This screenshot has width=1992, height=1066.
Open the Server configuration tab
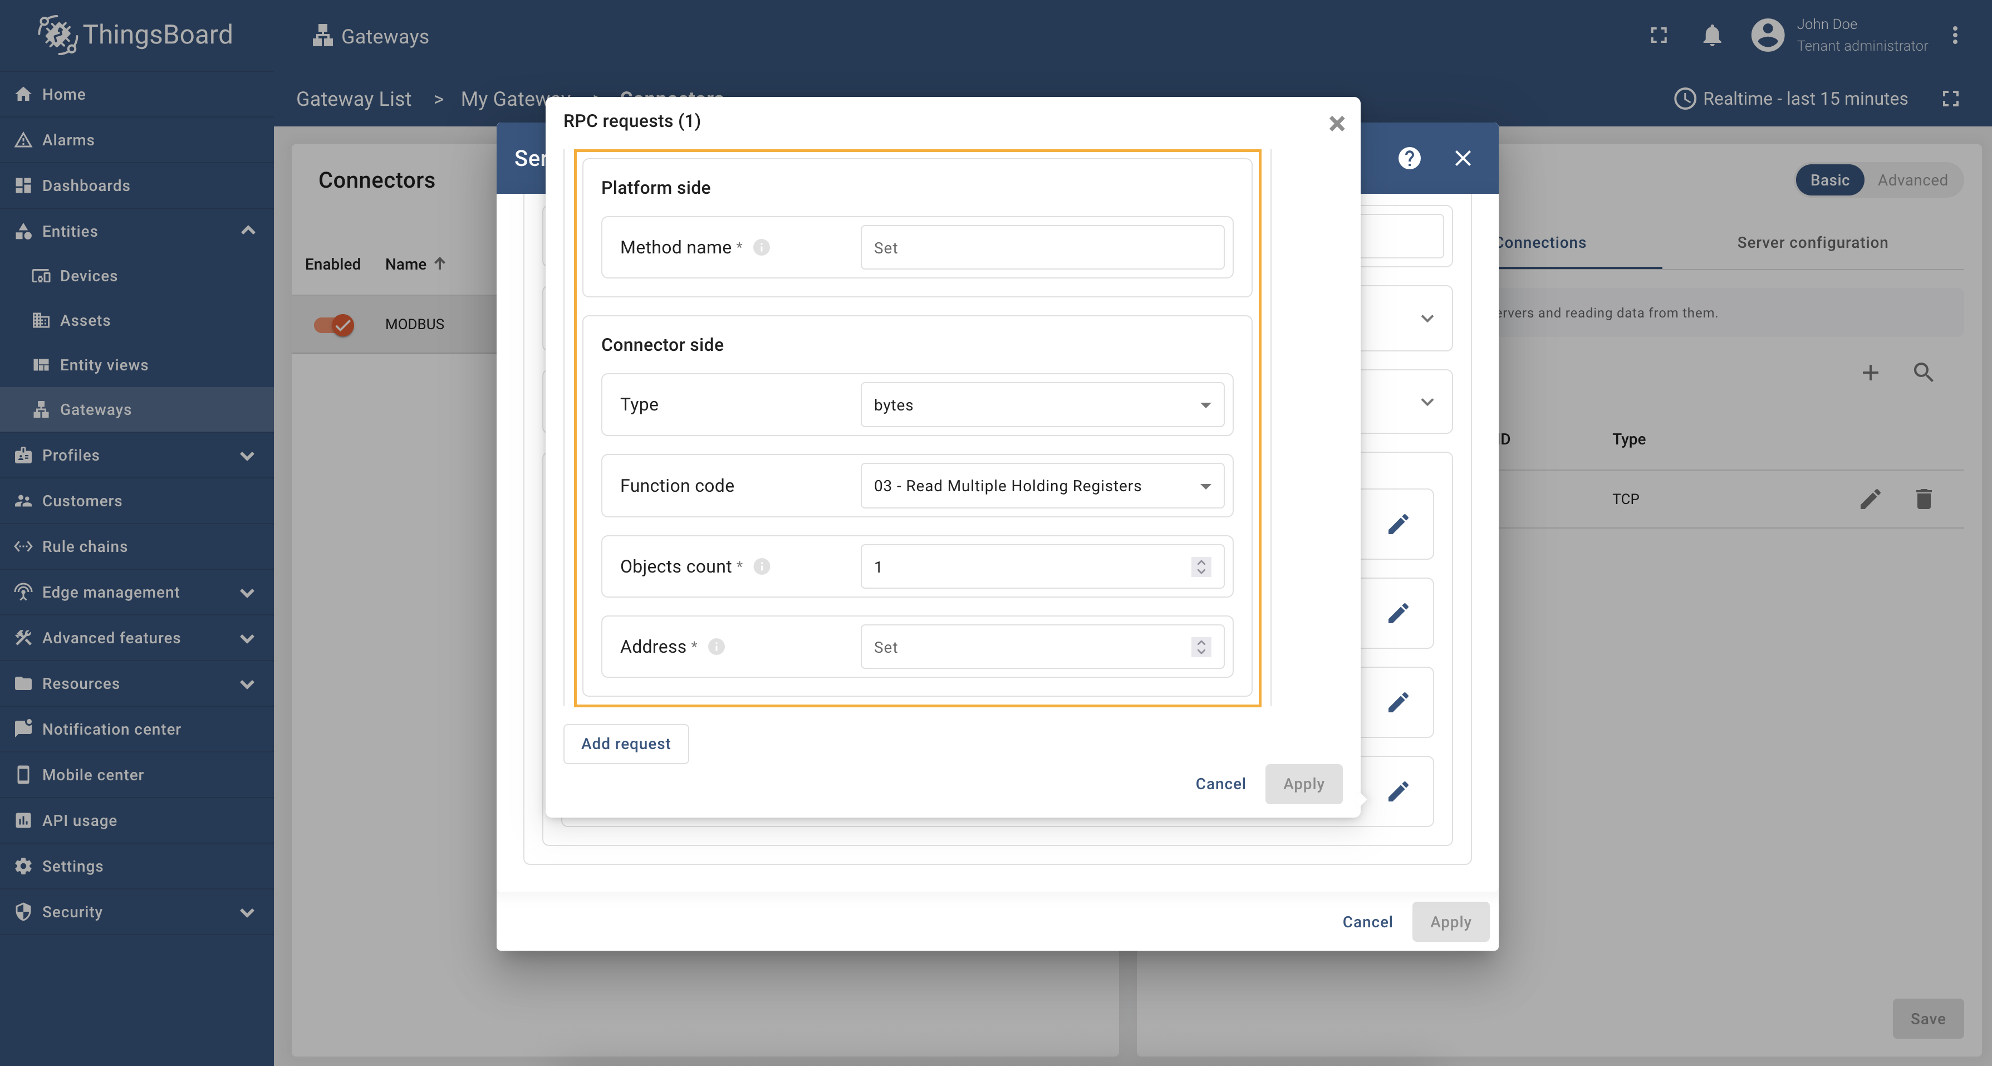[x=1812, y=243]
